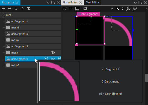148x105 pixels.
Task: Move item up with up arrow
Action: point(22,9)
